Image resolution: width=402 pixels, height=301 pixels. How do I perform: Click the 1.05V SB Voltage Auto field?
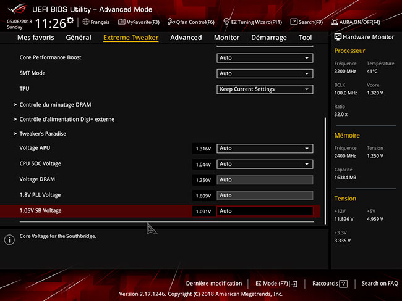click(x=265, y=211)
